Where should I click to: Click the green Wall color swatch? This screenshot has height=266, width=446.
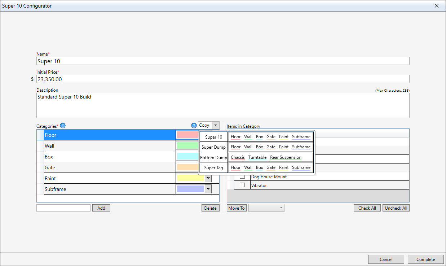(187, 146)
